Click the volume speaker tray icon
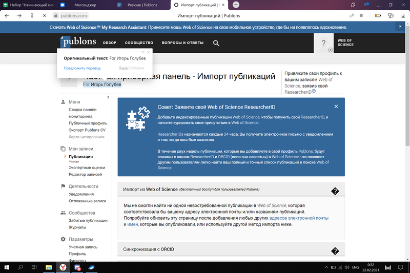 click(347, 267)
